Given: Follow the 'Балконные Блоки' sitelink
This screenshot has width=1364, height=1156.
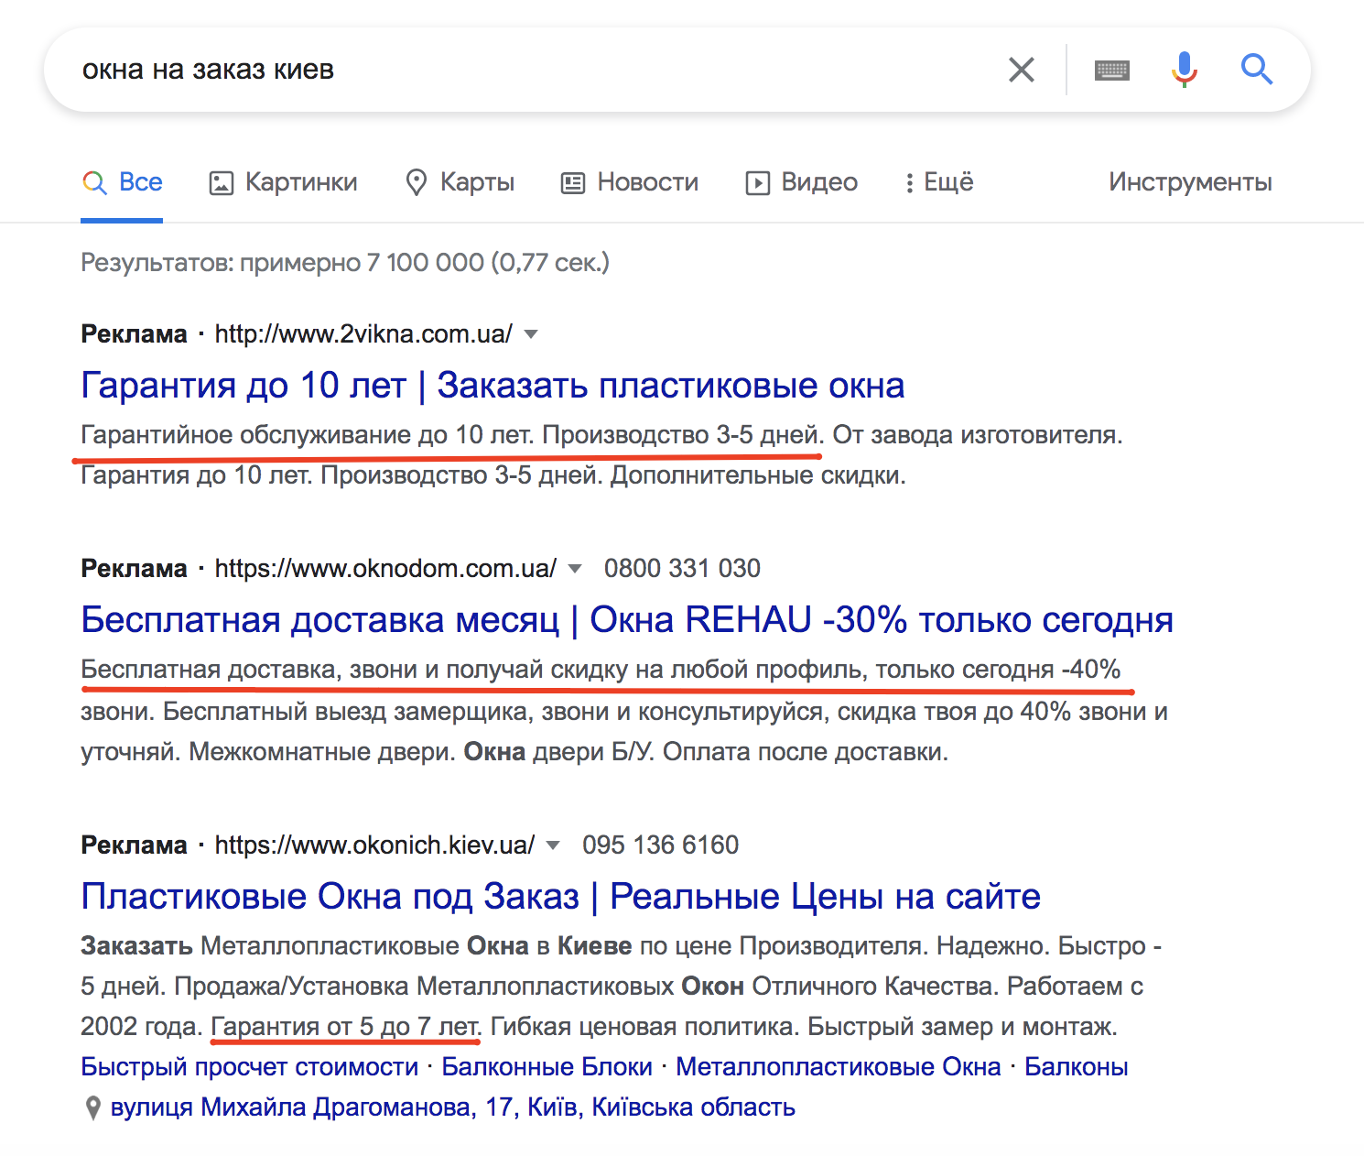Looking at the screenshot, I should (x=547, y=1067).
